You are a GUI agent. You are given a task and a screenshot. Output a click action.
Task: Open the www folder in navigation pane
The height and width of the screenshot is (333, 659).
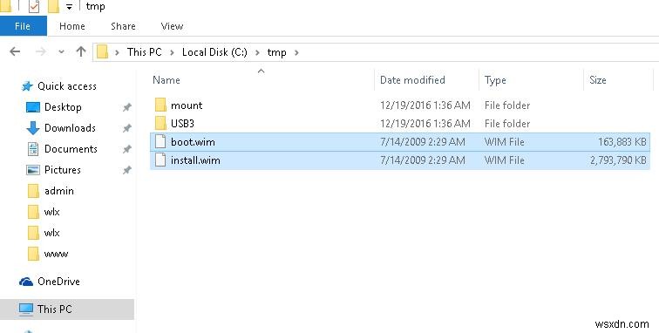tap(56, 254)
